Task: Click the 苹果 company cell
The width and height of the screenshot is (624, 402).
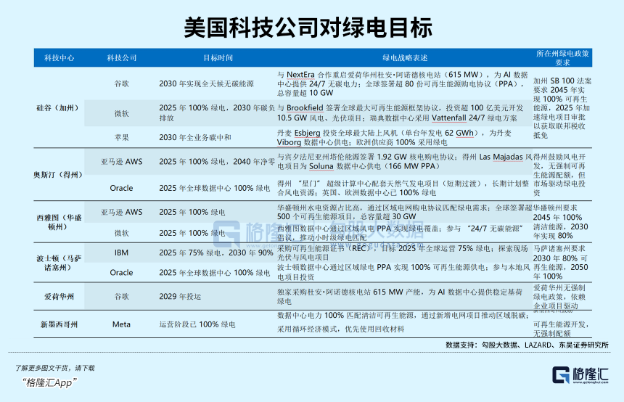Action: [122, 137]
